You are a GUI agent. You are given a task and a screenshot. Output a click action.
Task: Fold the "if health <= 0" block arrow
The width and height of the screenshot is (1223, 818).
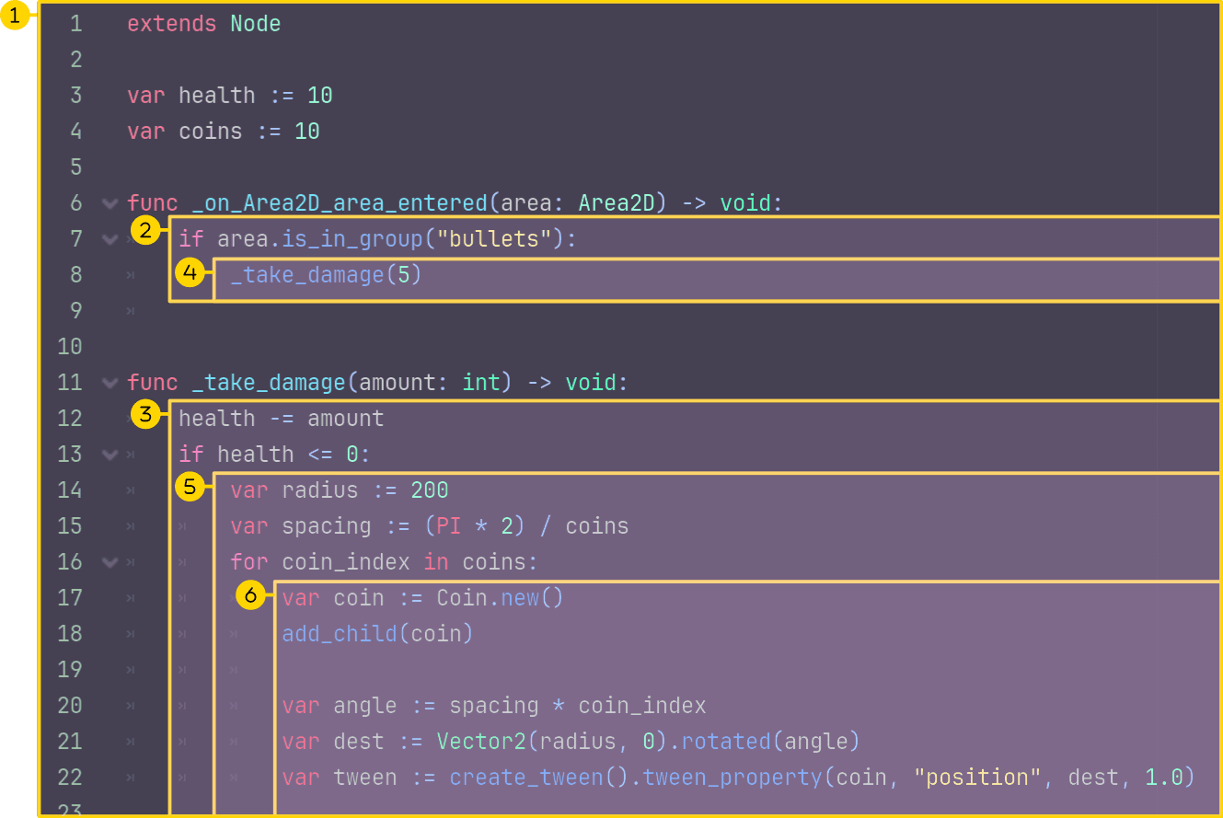coord(110,454)
